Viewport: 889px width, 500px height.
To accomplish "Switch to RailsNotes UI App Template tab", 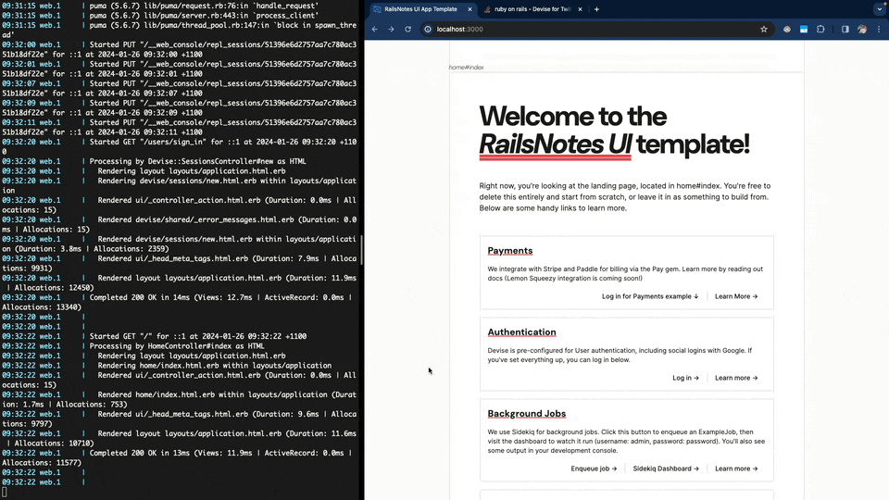I will click(420, 9).
